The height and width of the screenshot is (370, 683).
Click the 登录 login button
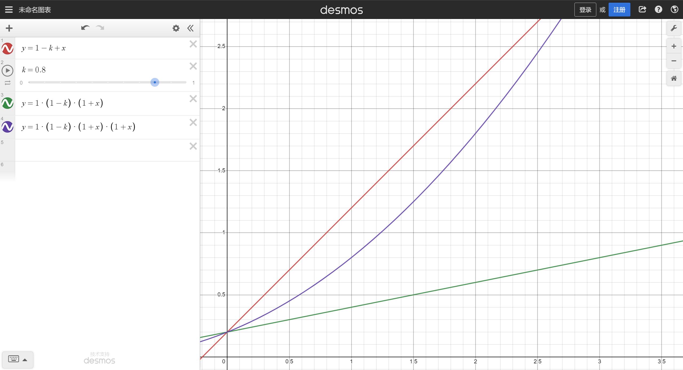point(585,10)
